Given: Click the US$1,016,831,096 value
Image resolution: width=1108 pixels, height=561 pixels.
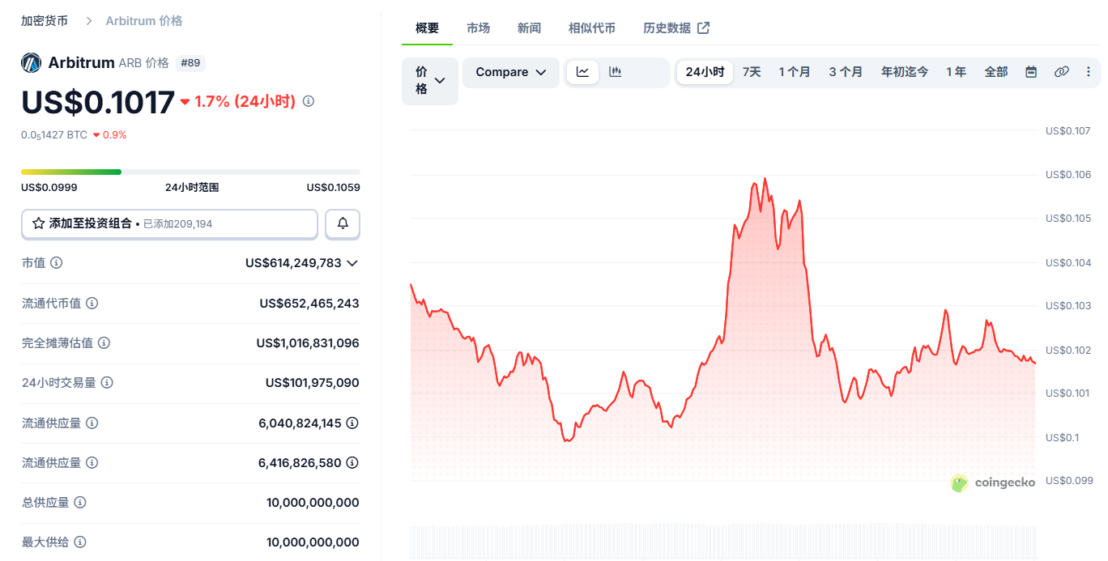Looking at the screenshot, I should 308,342.
